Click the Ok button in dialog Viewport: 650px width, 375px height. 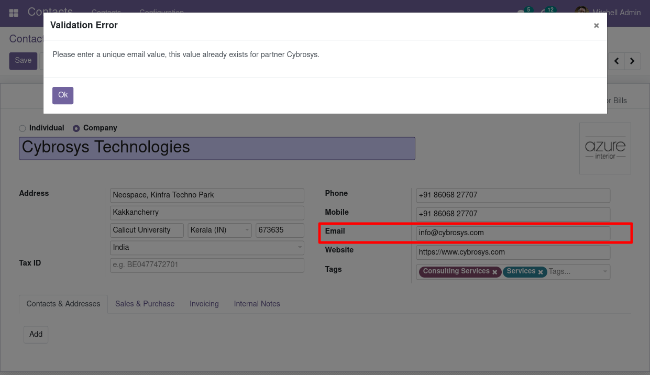click(x=63, y=95)
